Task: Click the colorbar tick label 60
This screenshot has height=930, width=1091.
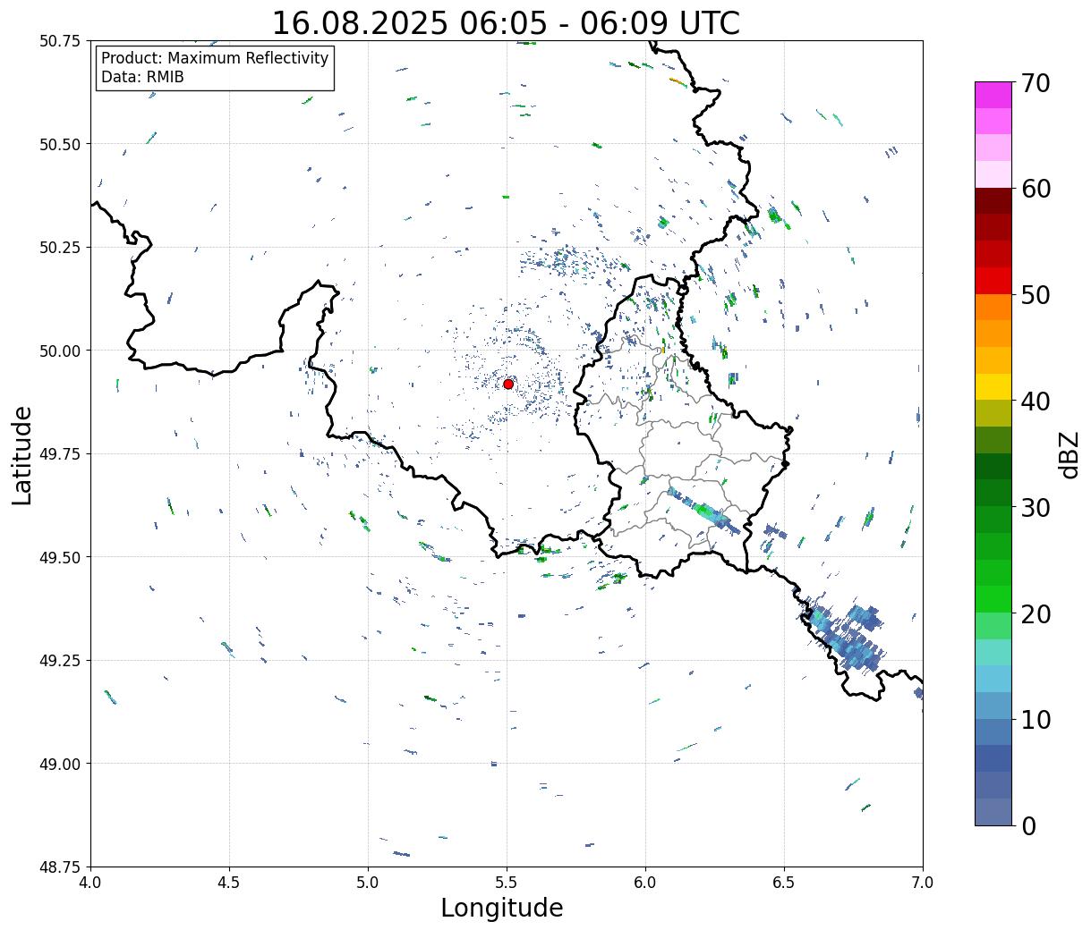Action: [x=1036, y=189]
